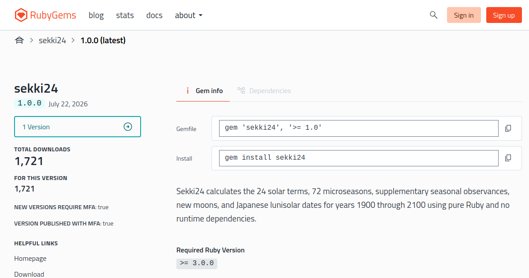Click the Sign up button
Screen dimensions: 529x278
504,15
